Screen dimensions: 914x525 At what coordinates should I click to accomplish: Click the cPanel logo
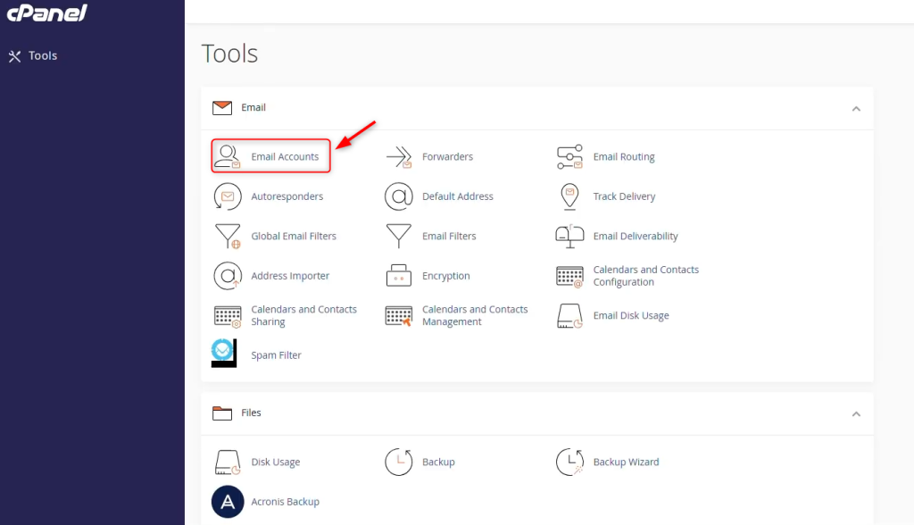click(x=48, y=13)
